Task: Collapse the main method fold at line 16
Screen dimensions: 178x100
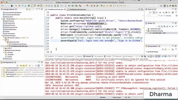Action: [50, 18]
